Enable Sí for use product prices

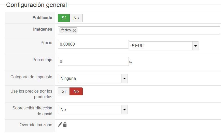point(64,91)
